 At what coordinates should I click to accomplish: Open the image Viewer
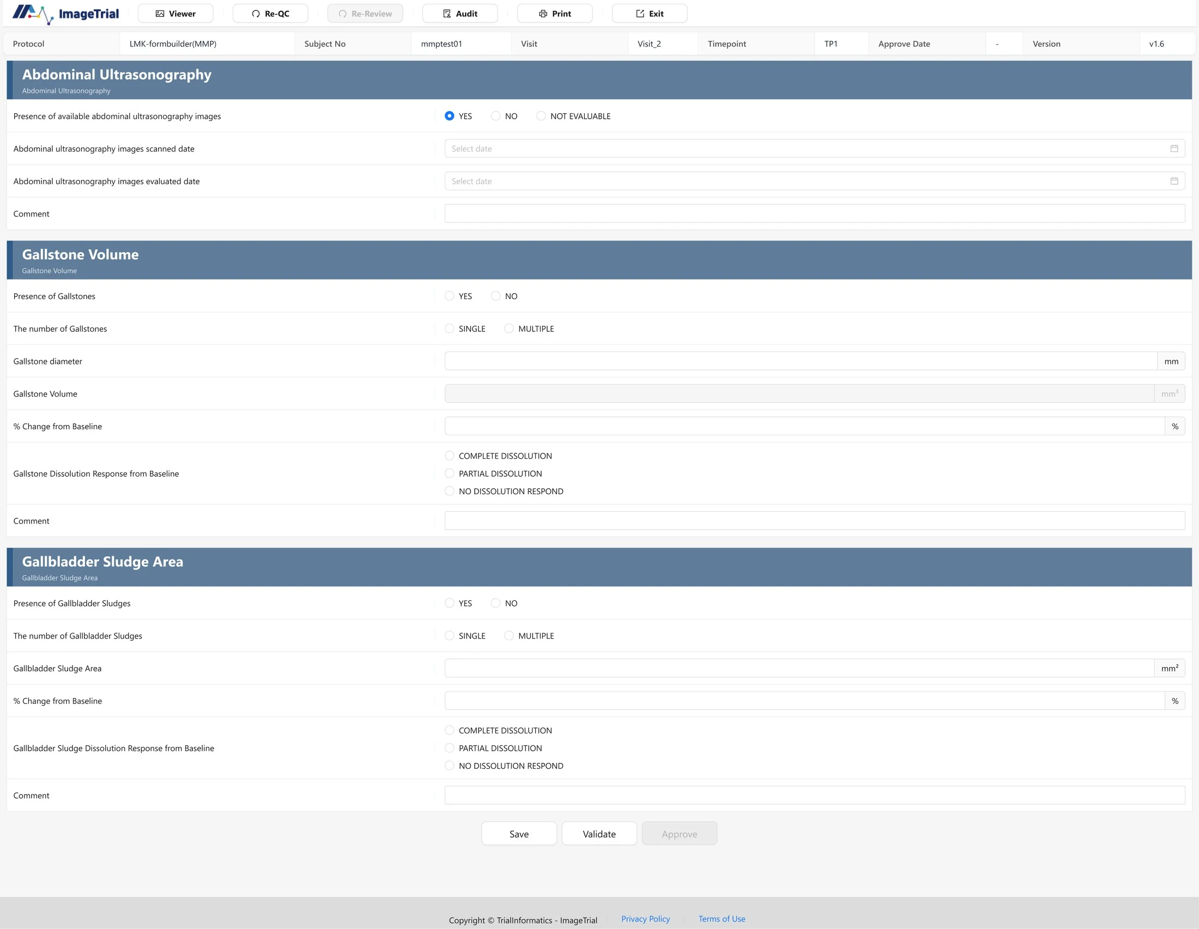tap(175, 14)
